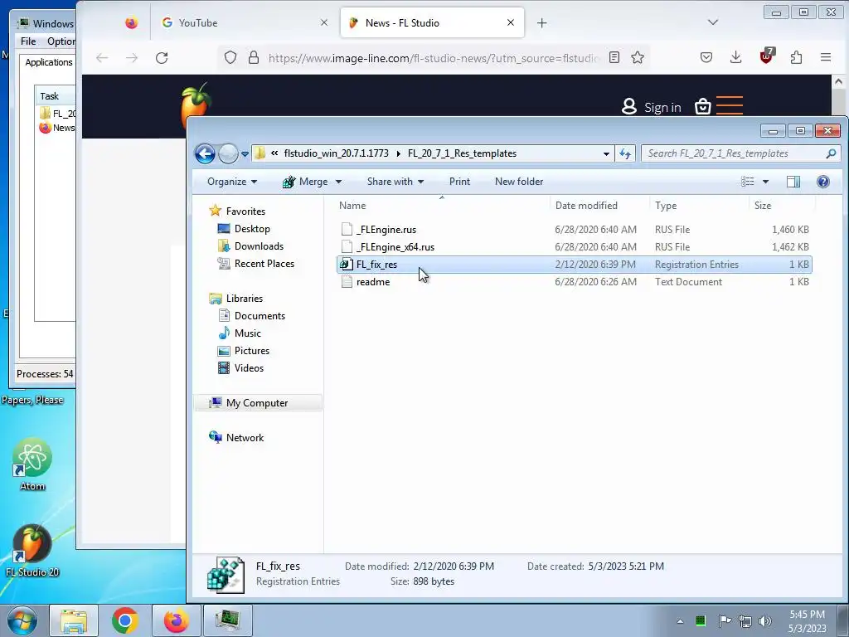
Task: Open the orange hamburger menu on FL Studio site
Action: click(x=730, y=105)
